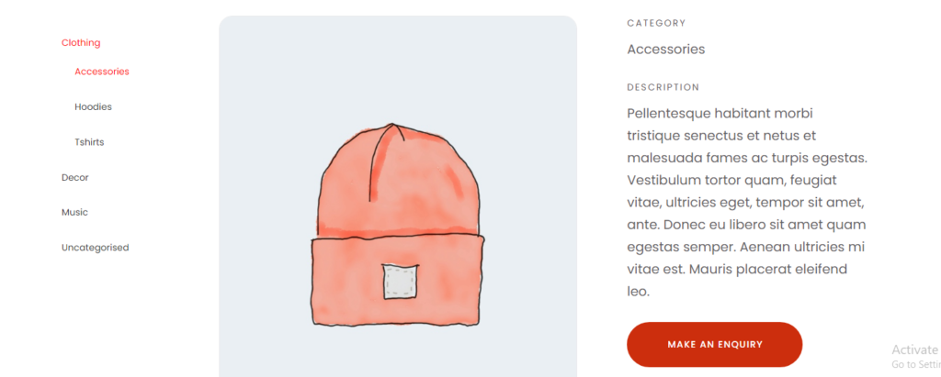Click the Go to Settings watermark text

(x=916, y=364)
